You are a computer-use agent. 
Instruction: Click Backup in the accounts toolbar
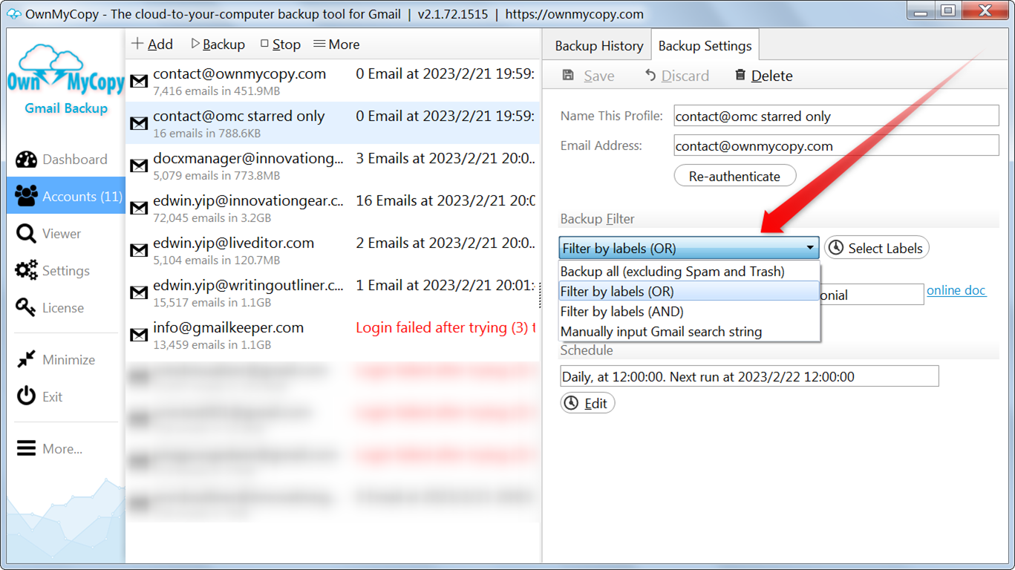click(x=218, y=45)
